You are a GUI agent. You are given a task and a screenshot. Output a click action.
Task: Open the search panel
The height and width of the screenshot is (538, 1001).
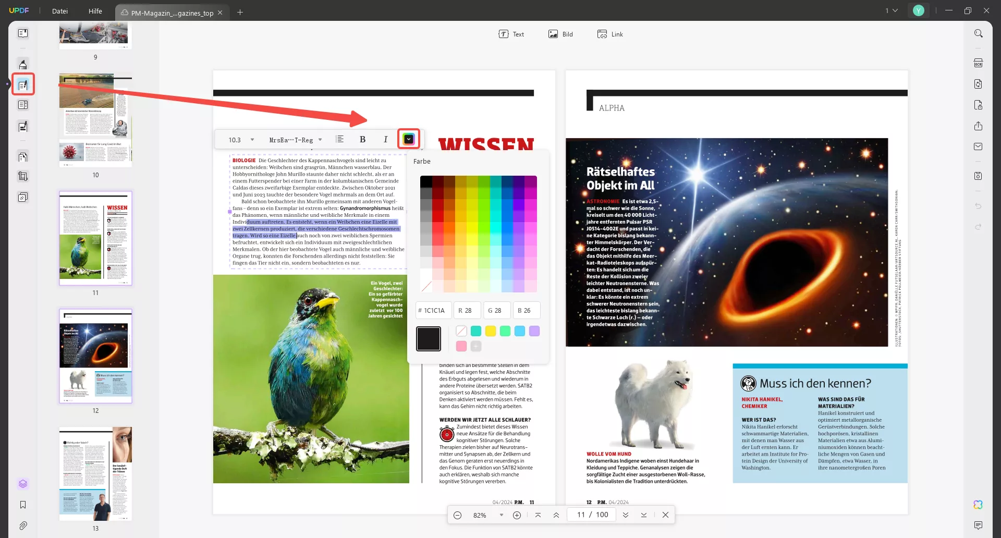tap(979, 33)
